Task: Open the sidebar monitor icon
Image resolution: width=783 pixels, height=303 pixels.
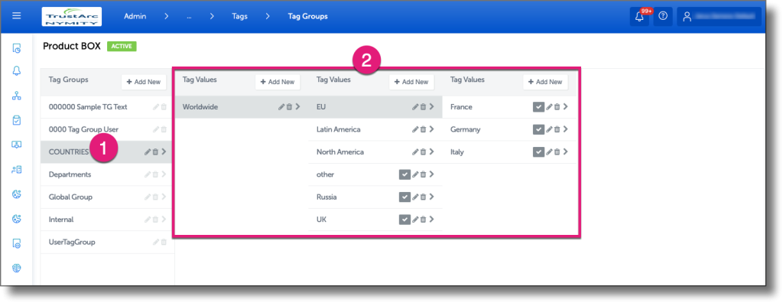Action: pyautogui.click(x=17, y=145)
